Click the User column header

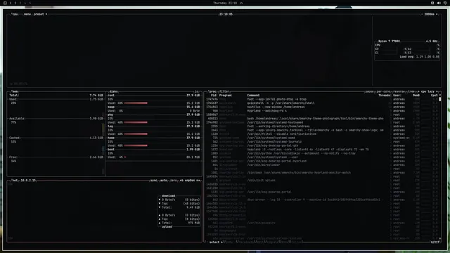[397, 96]
